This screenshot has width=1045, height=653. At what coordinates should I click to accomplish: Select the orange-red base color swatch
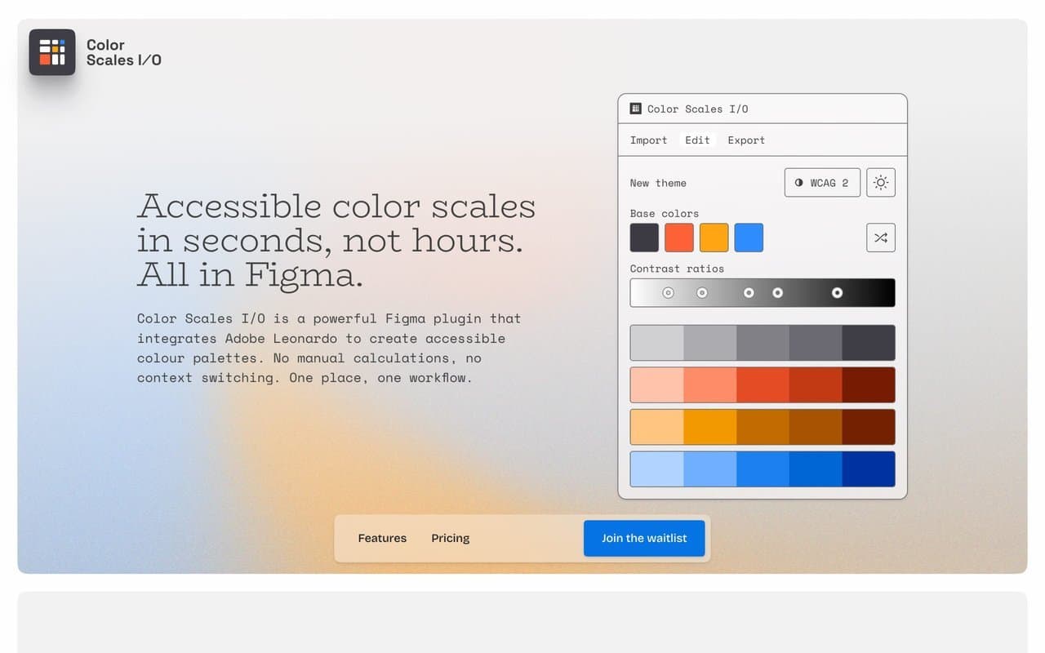[x=679, y=238]
